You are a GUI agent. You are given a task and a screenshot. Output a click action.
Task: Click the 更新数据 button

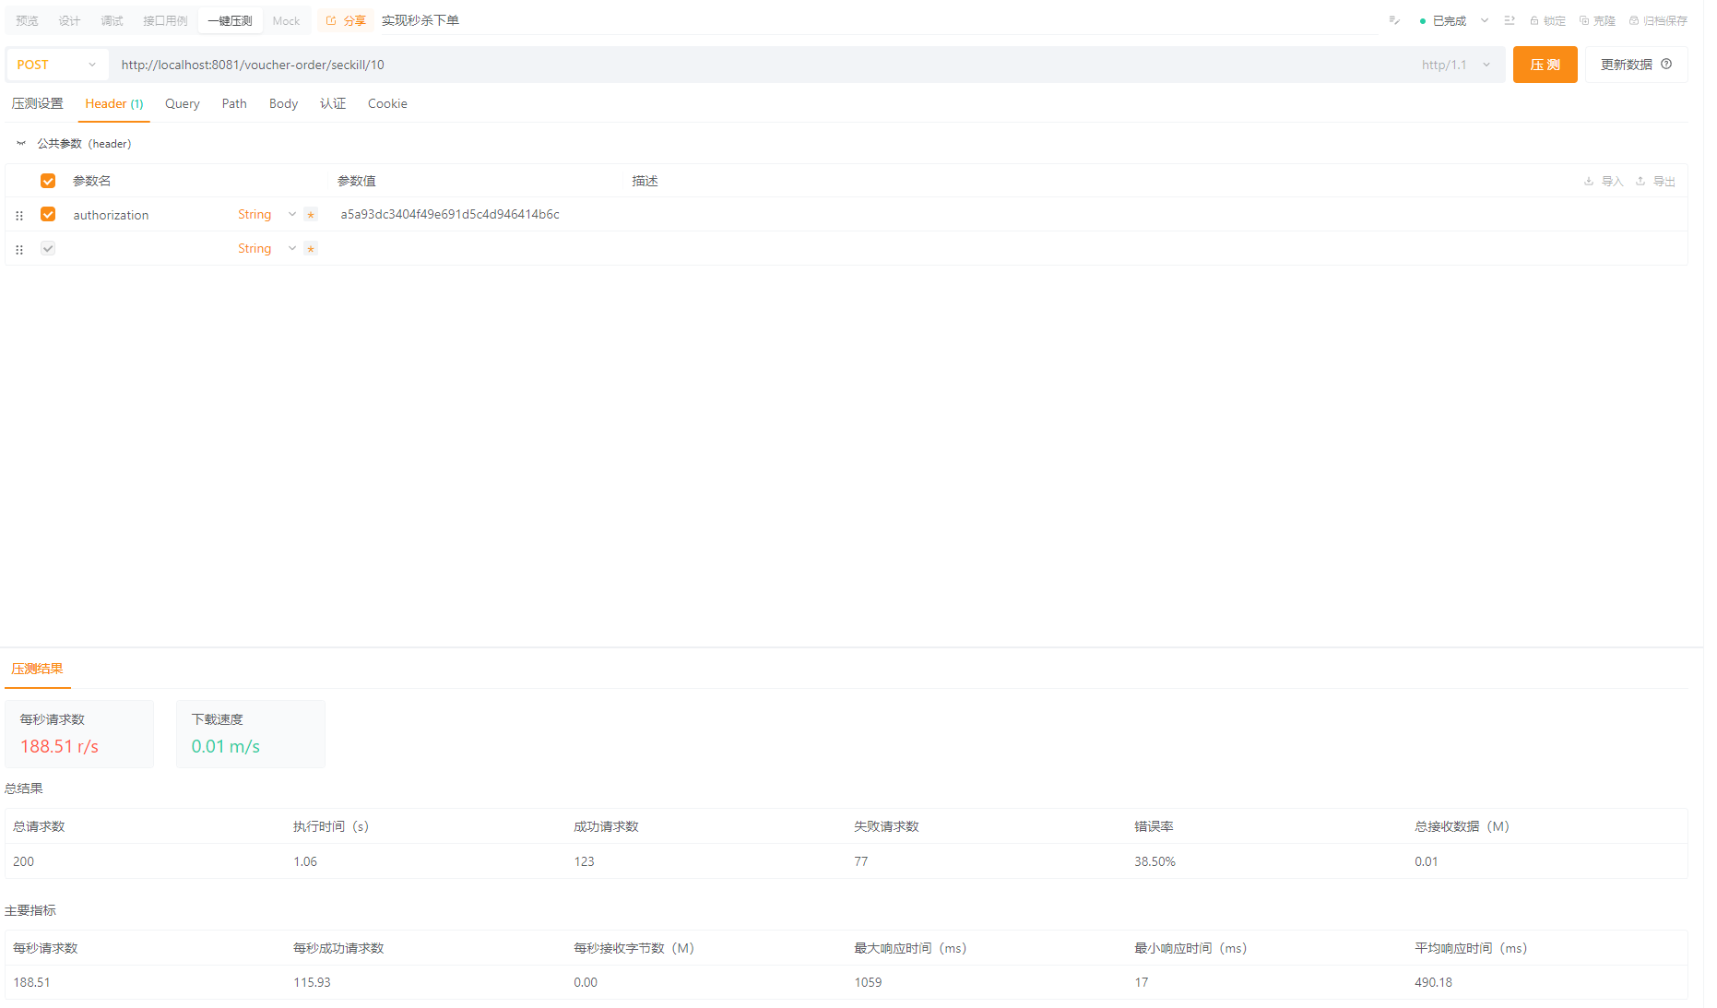1637,65
